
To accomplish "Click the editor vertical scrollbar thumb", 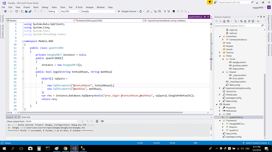I will pyautogui.click(x=211, y=51).
